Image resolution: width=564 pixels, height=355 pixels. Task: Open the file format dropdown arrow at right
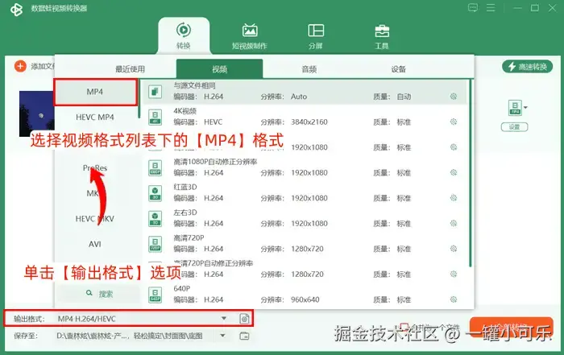525,107
